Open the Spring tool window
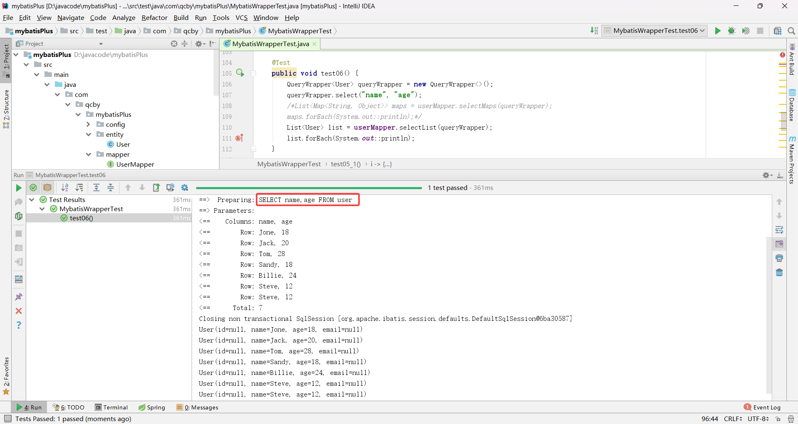 pyautogui.click(x=152, y=407)
